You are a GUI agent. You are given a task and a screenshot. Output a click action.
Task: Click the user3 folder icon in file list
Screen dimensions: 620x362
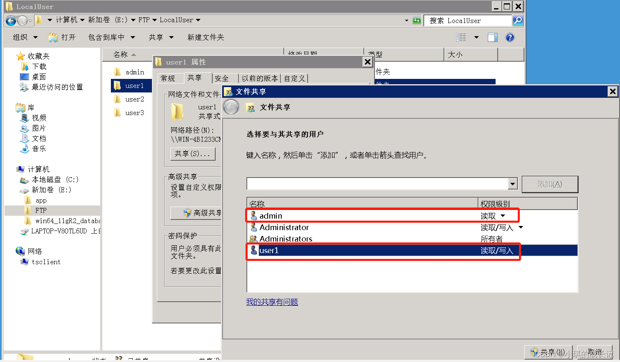[117, 113]
